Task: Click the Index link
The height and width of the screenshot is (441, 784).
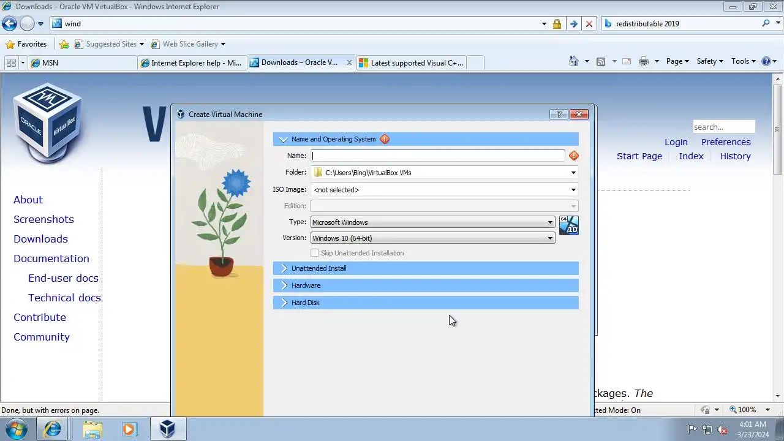Action: [x=692, y=156]
